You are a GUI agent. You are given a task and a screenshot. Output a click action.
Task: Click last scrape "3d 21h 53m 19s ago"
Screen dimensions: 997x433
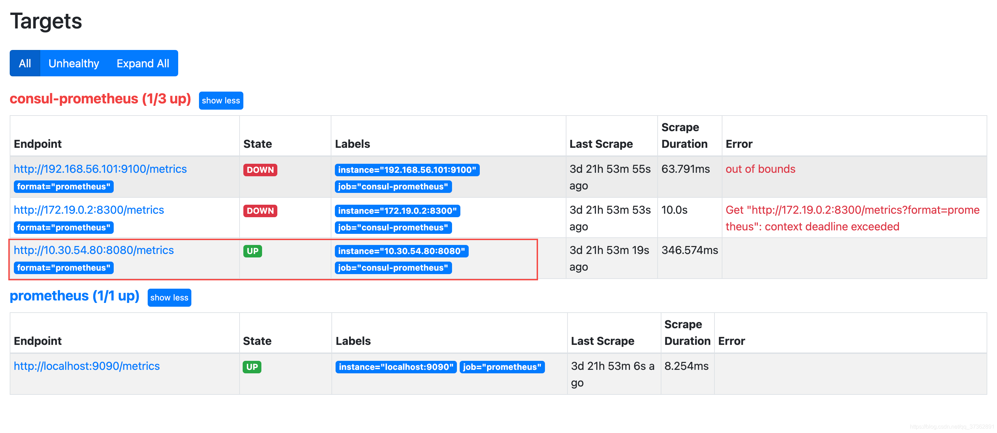[x=609, y=258]
